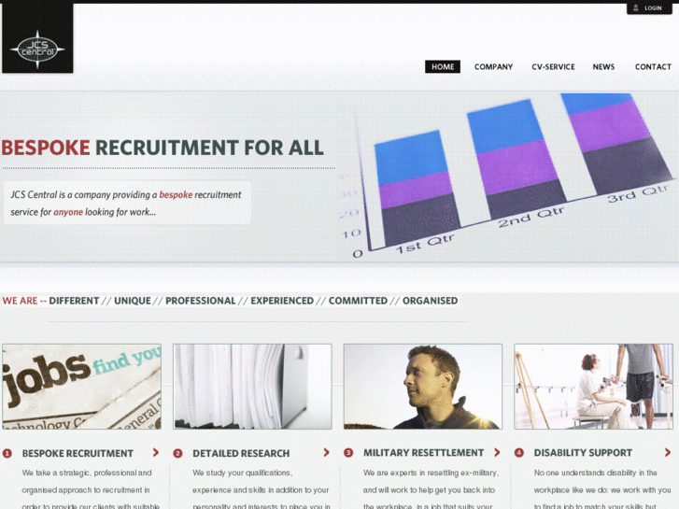
Task: Open the man portrait thumbnail
Action: [423, 387]
